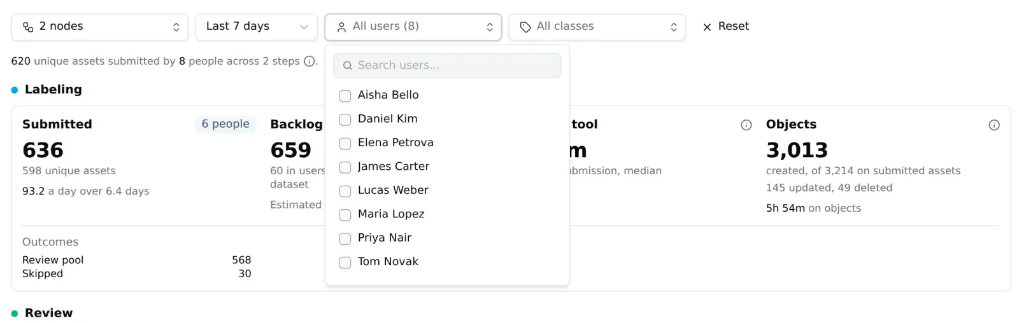
Task: Click the nodes icon in first filter
Action: pyautogui.click(x=28, y=27)
